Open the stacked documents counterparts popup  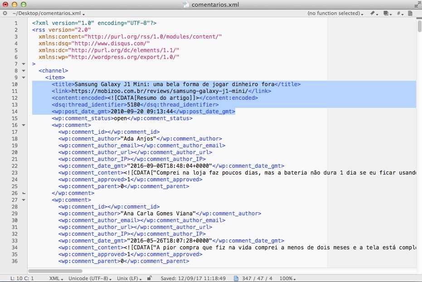pyautogui.click(x=387, y=13)
